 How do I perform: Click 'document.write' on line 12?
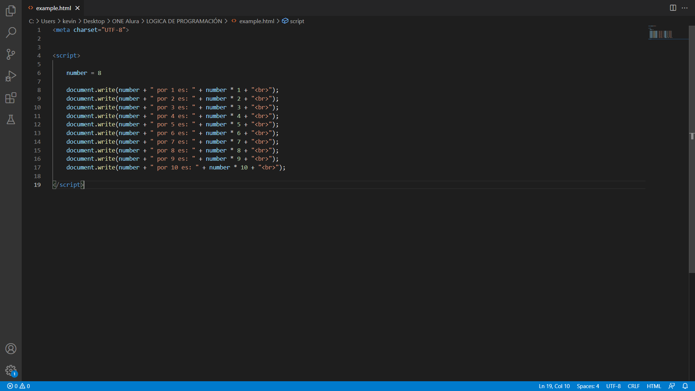pos(91,124)
